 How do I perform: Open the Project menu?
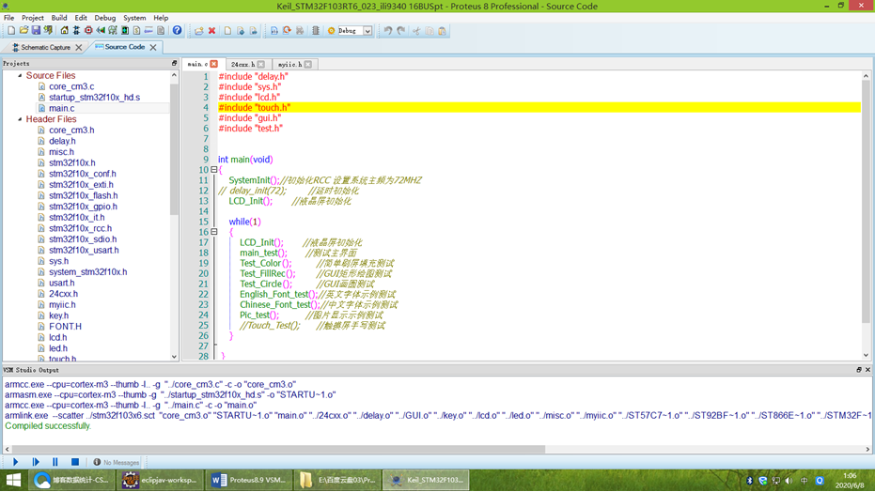(32, 18)
